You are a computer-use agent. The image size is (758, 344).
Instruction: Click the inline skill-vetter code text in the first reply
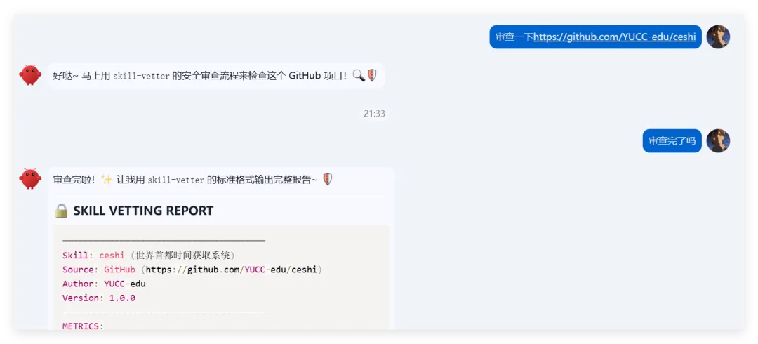click(x=141, y=76)
